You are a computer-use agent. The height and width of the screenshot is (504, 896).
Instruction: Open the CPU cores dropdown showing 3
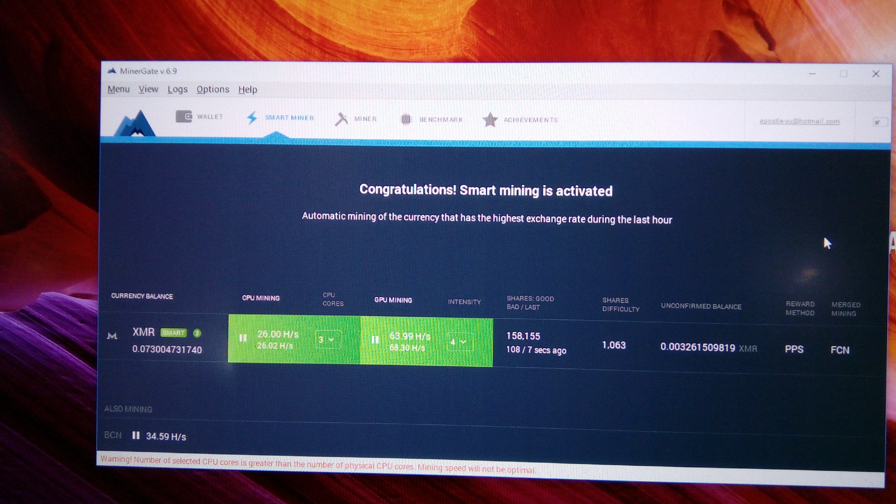click(328, 339)
